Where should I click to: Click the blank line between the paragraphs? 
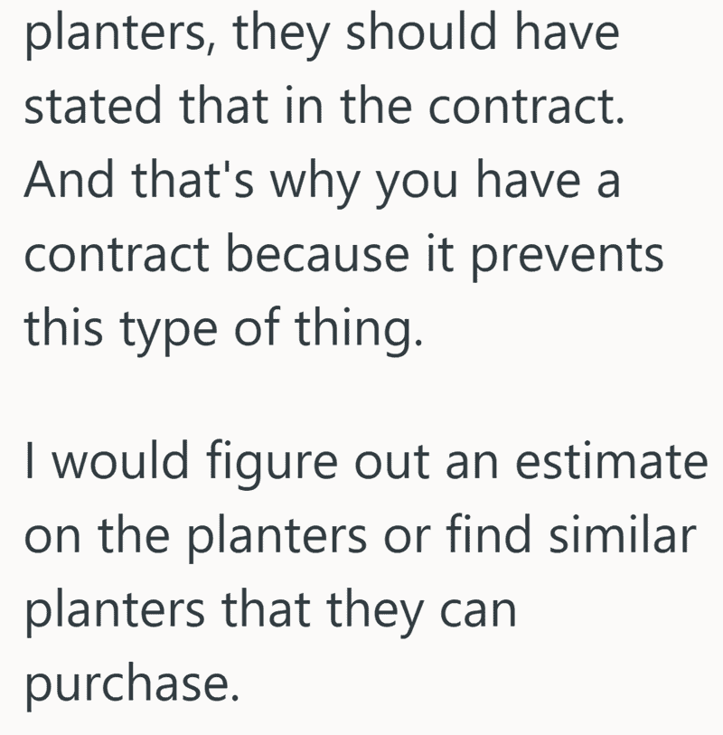[x=361, y=395]
